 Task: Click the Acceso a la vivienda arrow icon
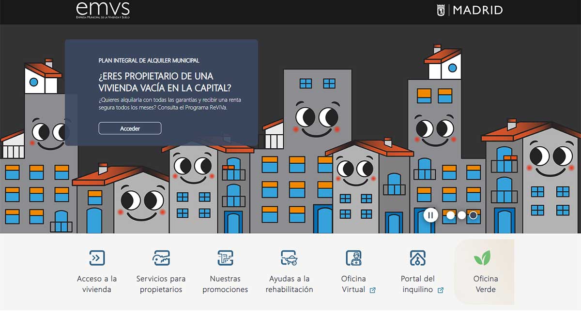click(x=97, y=258)
